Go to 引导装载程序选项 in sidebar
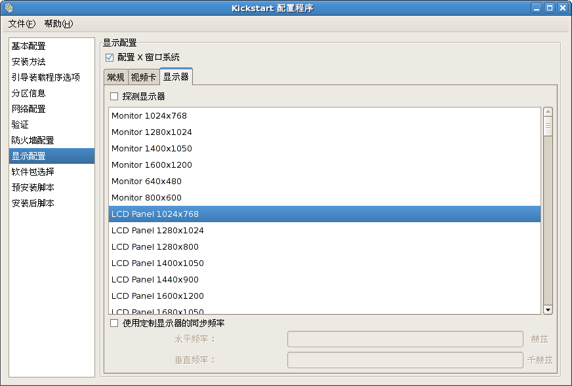This screenshot has height=386, width=572. coord(52,77)
